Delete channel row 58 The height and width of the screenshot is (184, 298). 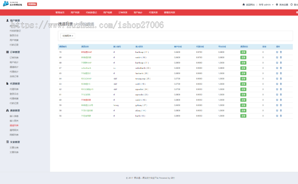point(281,110)
